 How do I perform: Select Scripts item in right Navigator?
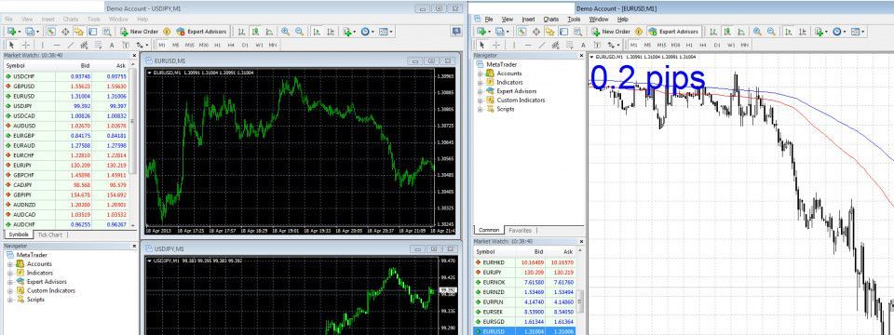pos(505,109)
